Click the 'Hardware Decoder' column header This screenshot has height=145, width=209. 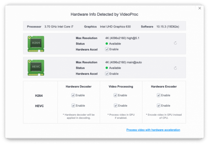(78, 86)
